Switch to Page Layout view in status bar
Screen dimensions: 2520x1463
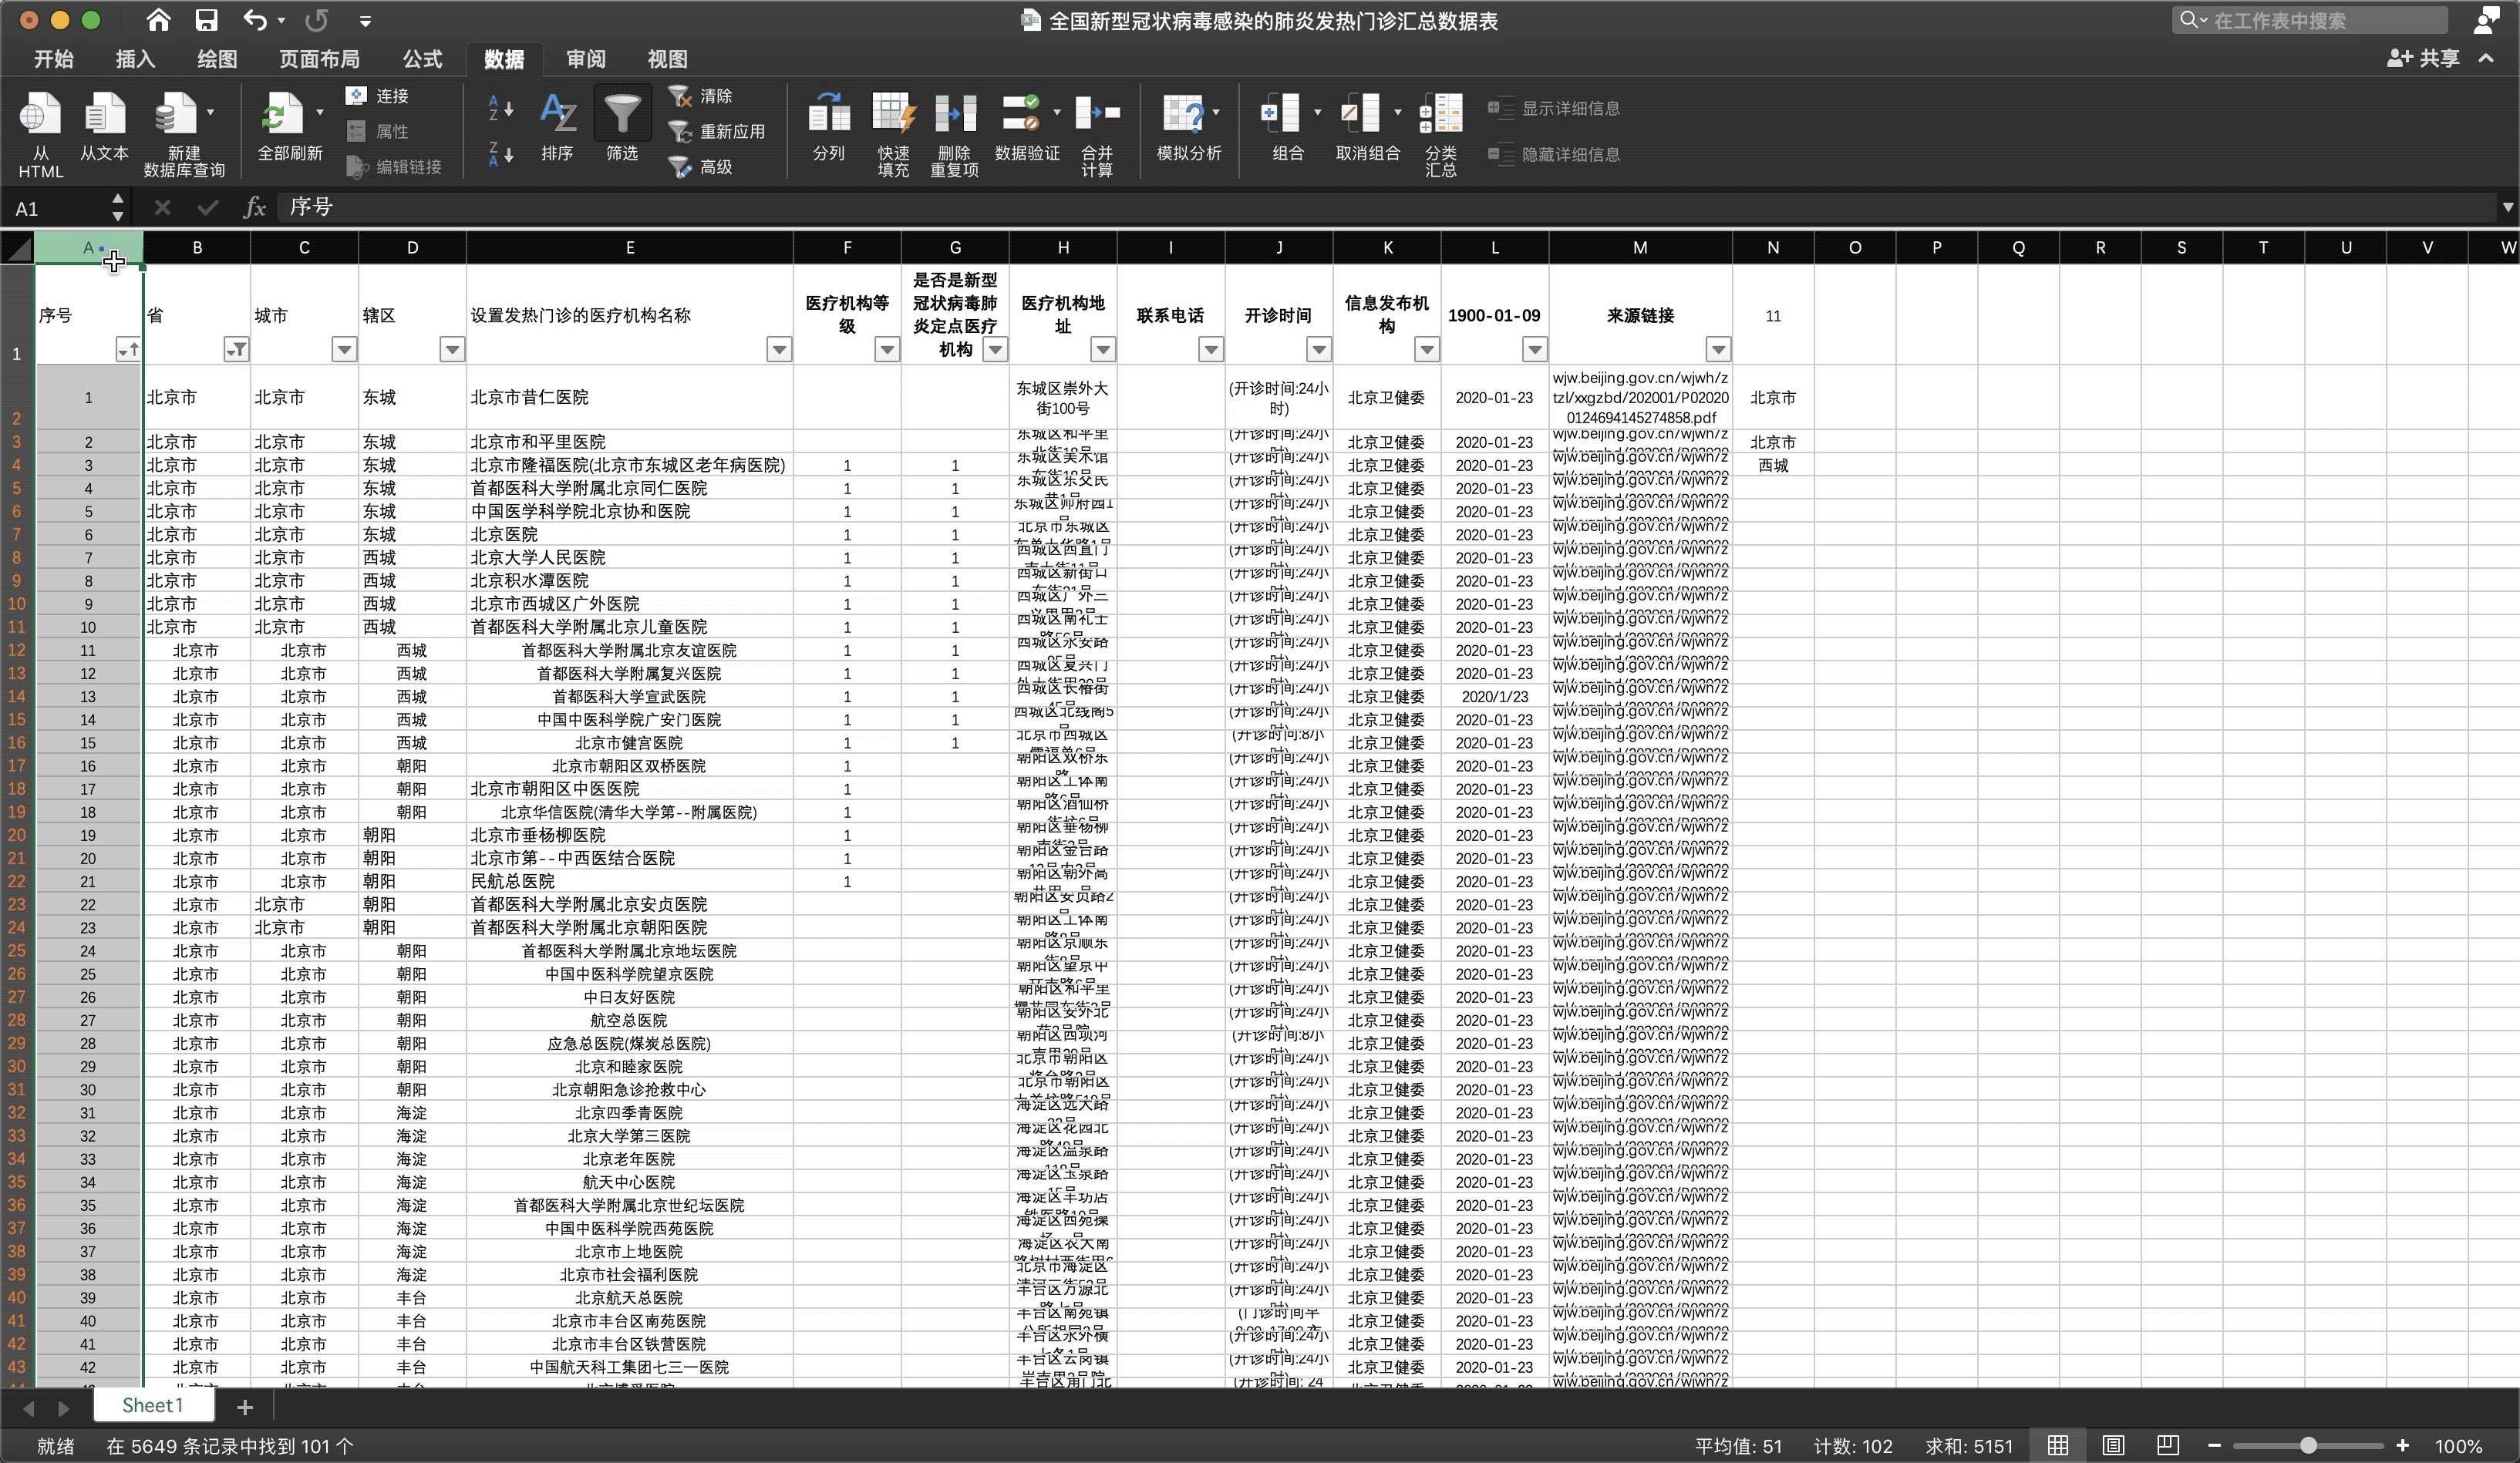(2113, 1445)
